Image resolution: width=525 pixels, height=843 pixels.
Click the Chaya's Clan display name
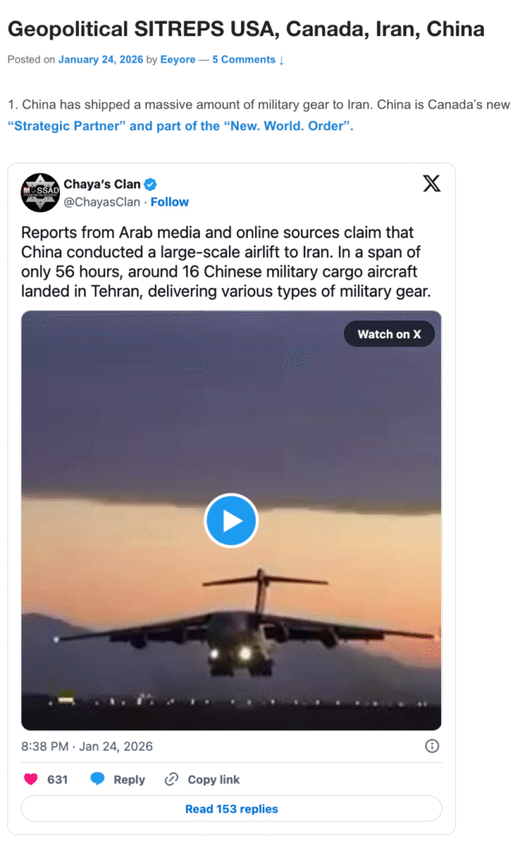pyautogui.click(x=102, y=184)
